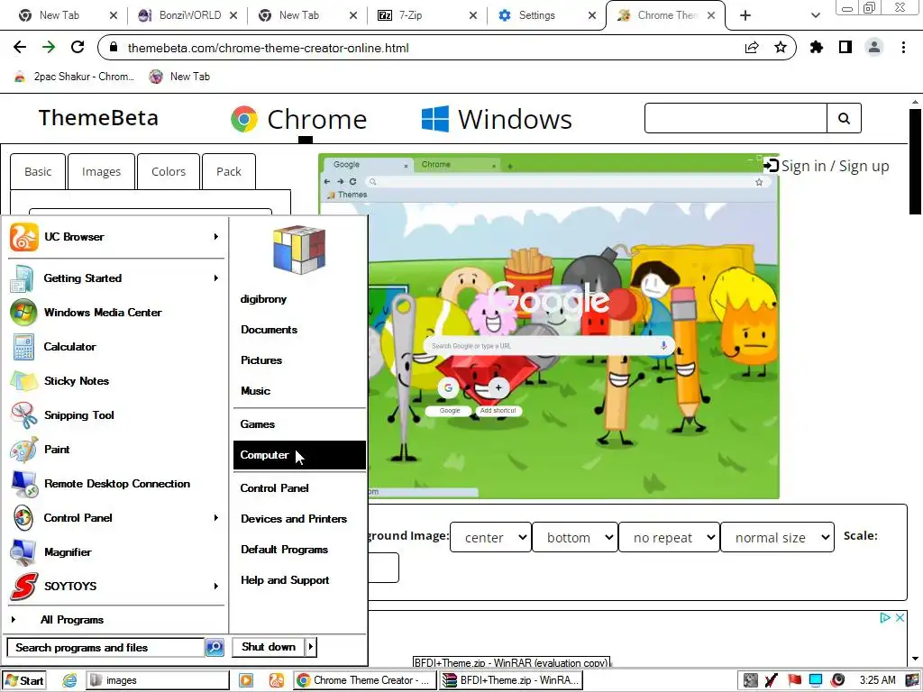Open the Windows themes section link
The height and width of the screenshot is (692, 923).
497,120
